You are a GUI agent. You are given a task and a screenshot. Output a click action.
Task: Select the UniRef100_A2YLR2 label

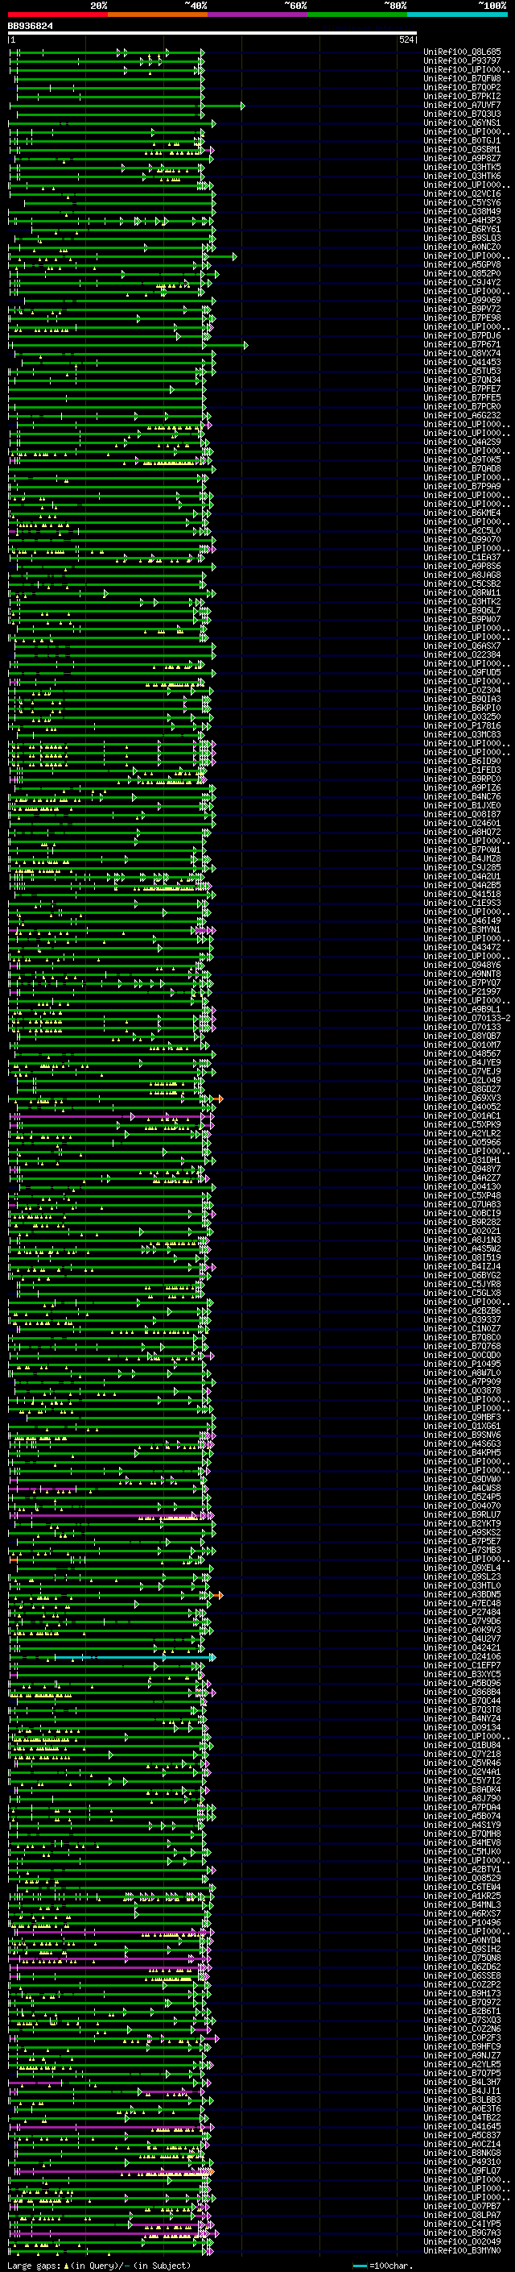pyautogui.click(x=462, y=1133)
